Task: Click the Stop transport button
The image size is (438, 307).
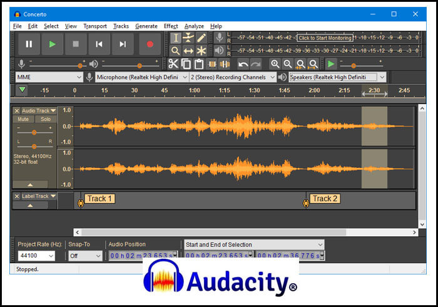Action: 76,44
